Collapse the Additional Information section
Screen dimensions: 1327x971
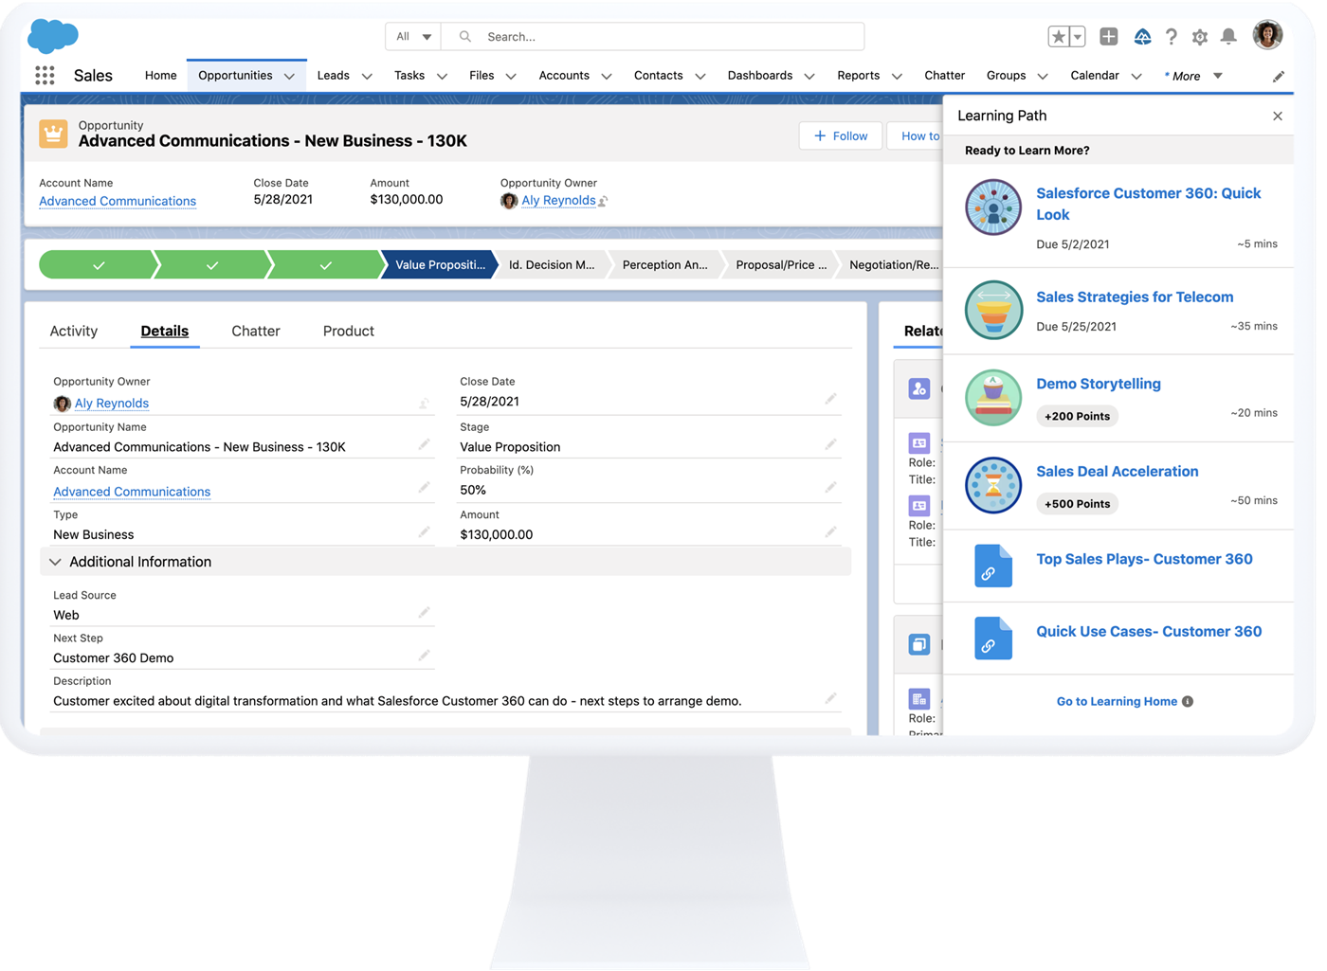coord(55,563)
